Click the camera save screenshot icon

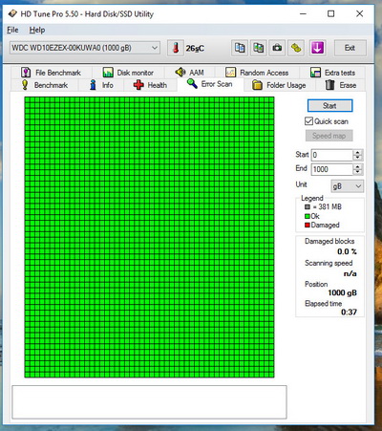click(277, 48)
